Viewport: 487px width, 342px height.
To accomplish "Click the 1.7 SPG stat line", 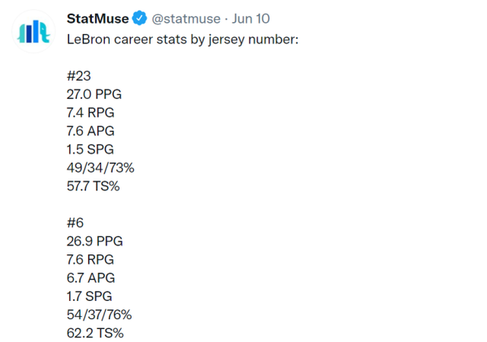I will 91,296.
